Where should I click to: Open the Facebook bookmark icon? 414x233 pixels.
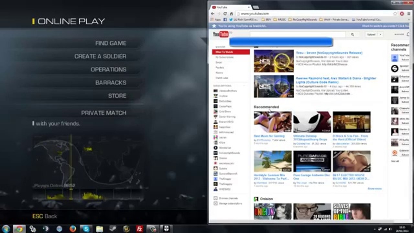tap(225, 20)
